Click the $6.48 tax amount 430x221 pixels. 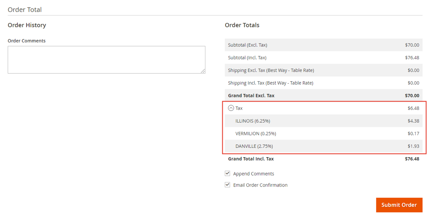[x=413, y=108]
